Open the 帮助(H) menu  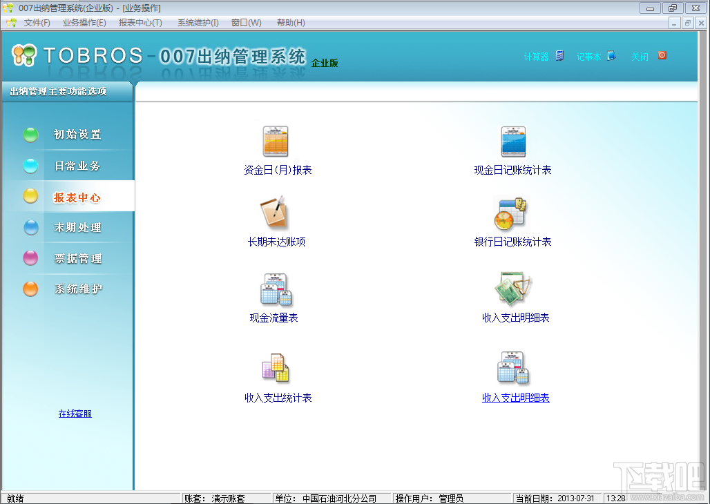pos(291,23)
